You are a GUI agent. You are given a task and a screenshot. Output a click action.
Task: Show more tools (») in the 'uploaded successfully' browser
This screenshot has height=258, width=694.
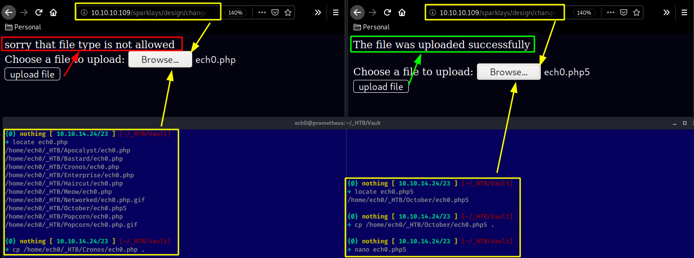pos(666,13)
